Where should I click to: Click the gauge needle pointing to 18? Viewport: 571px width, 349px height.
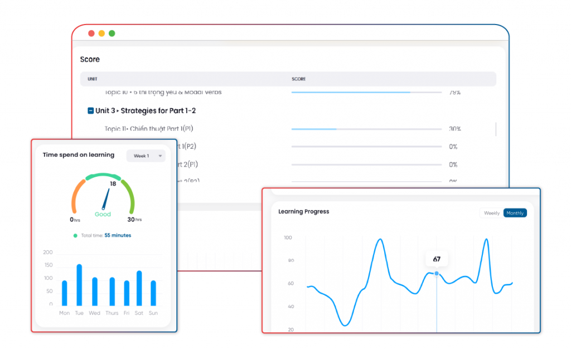coord(105,198)
